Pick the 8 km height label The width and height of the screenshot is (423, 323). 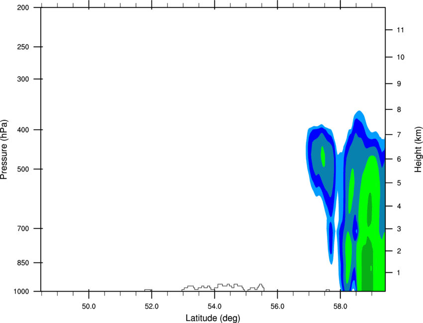(399, 110)
